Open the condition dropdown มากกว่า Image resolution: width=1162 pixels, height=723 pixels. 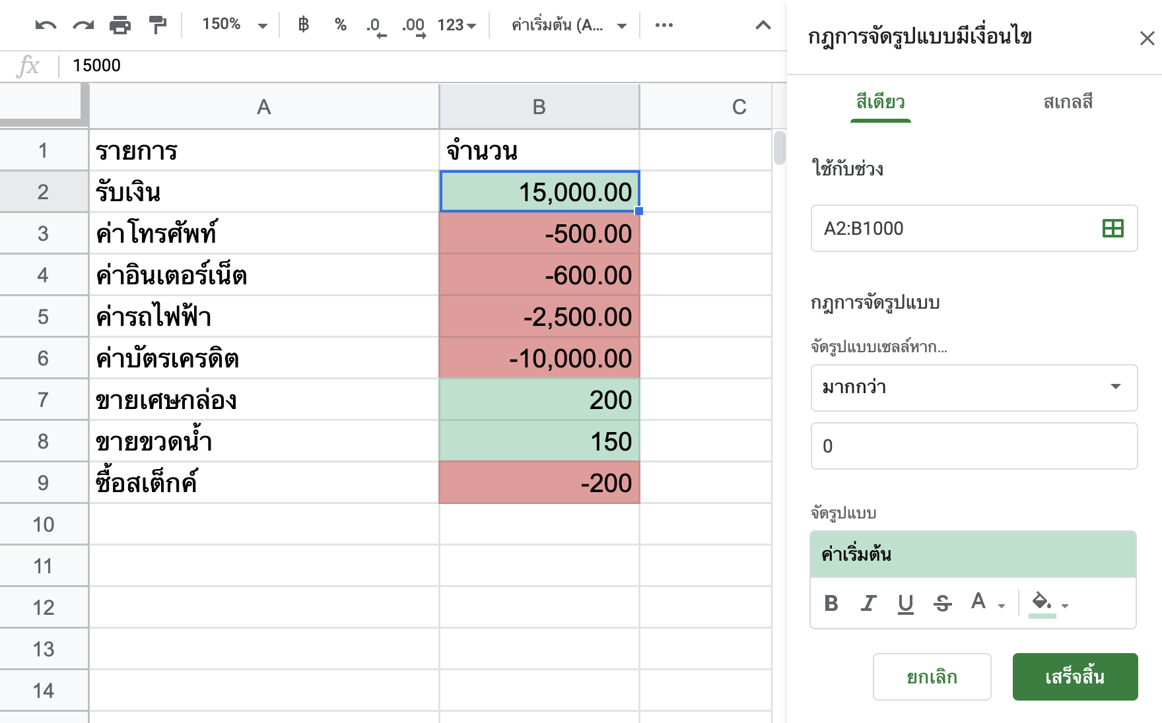pyautogui.click(x=974, y=387)
